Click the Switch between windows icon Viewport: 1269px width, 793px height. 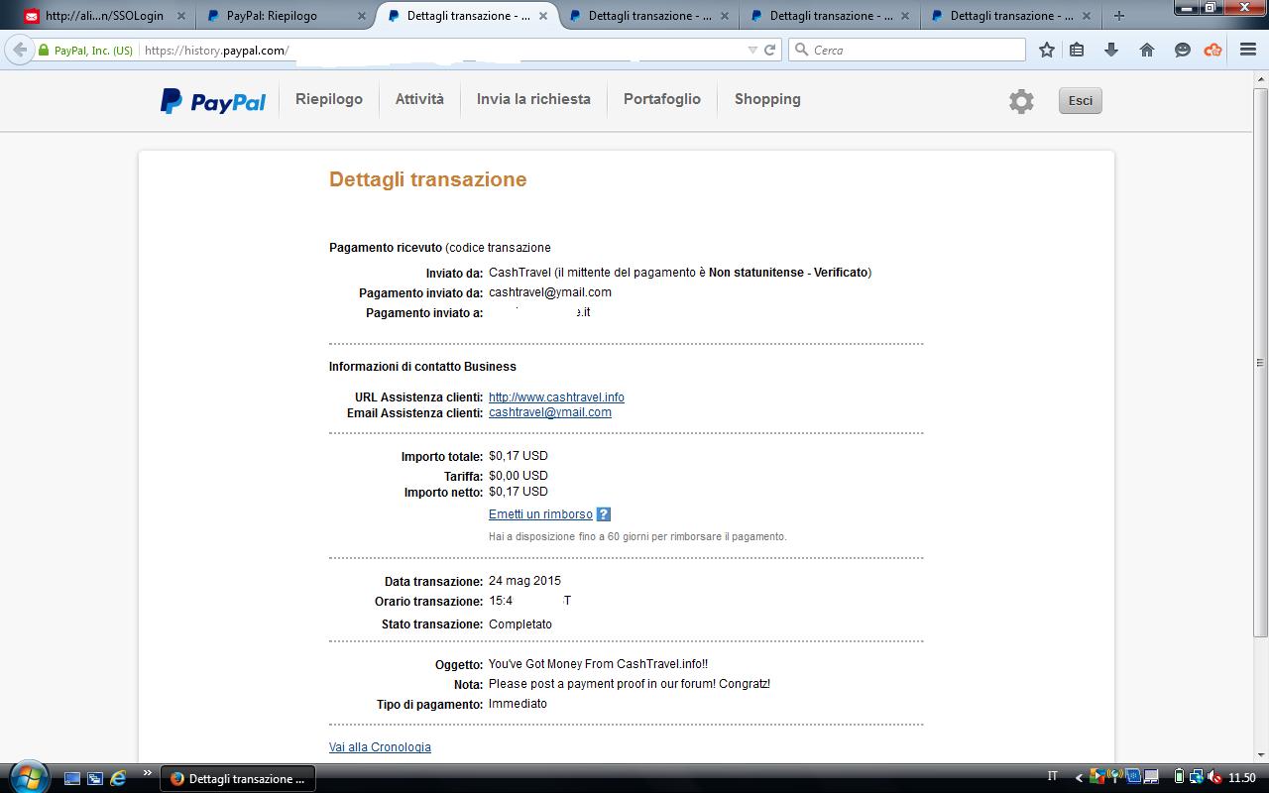95,778
